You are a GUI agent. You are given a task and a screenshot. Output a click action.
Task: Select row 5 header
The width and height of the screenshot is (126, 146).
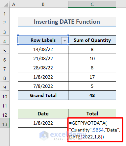pyautogui.click(x=5, y=49)
